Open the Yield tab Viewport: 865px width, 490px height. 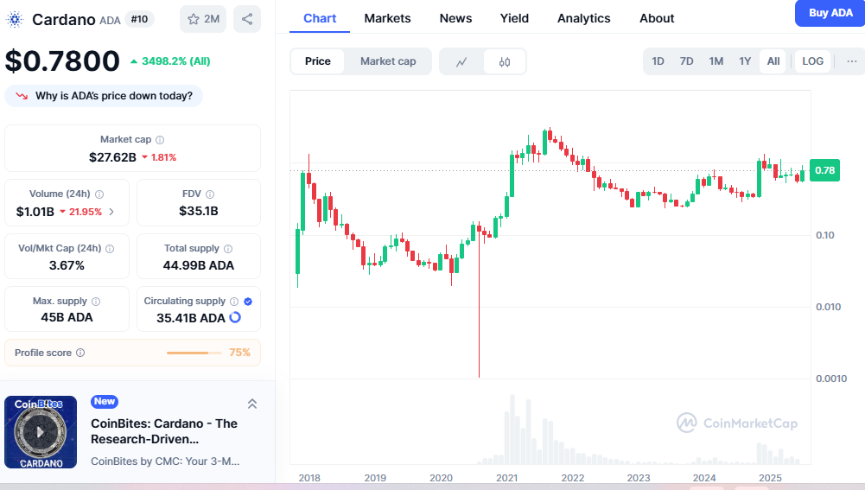pyautogui.click(x=514, y=18)
